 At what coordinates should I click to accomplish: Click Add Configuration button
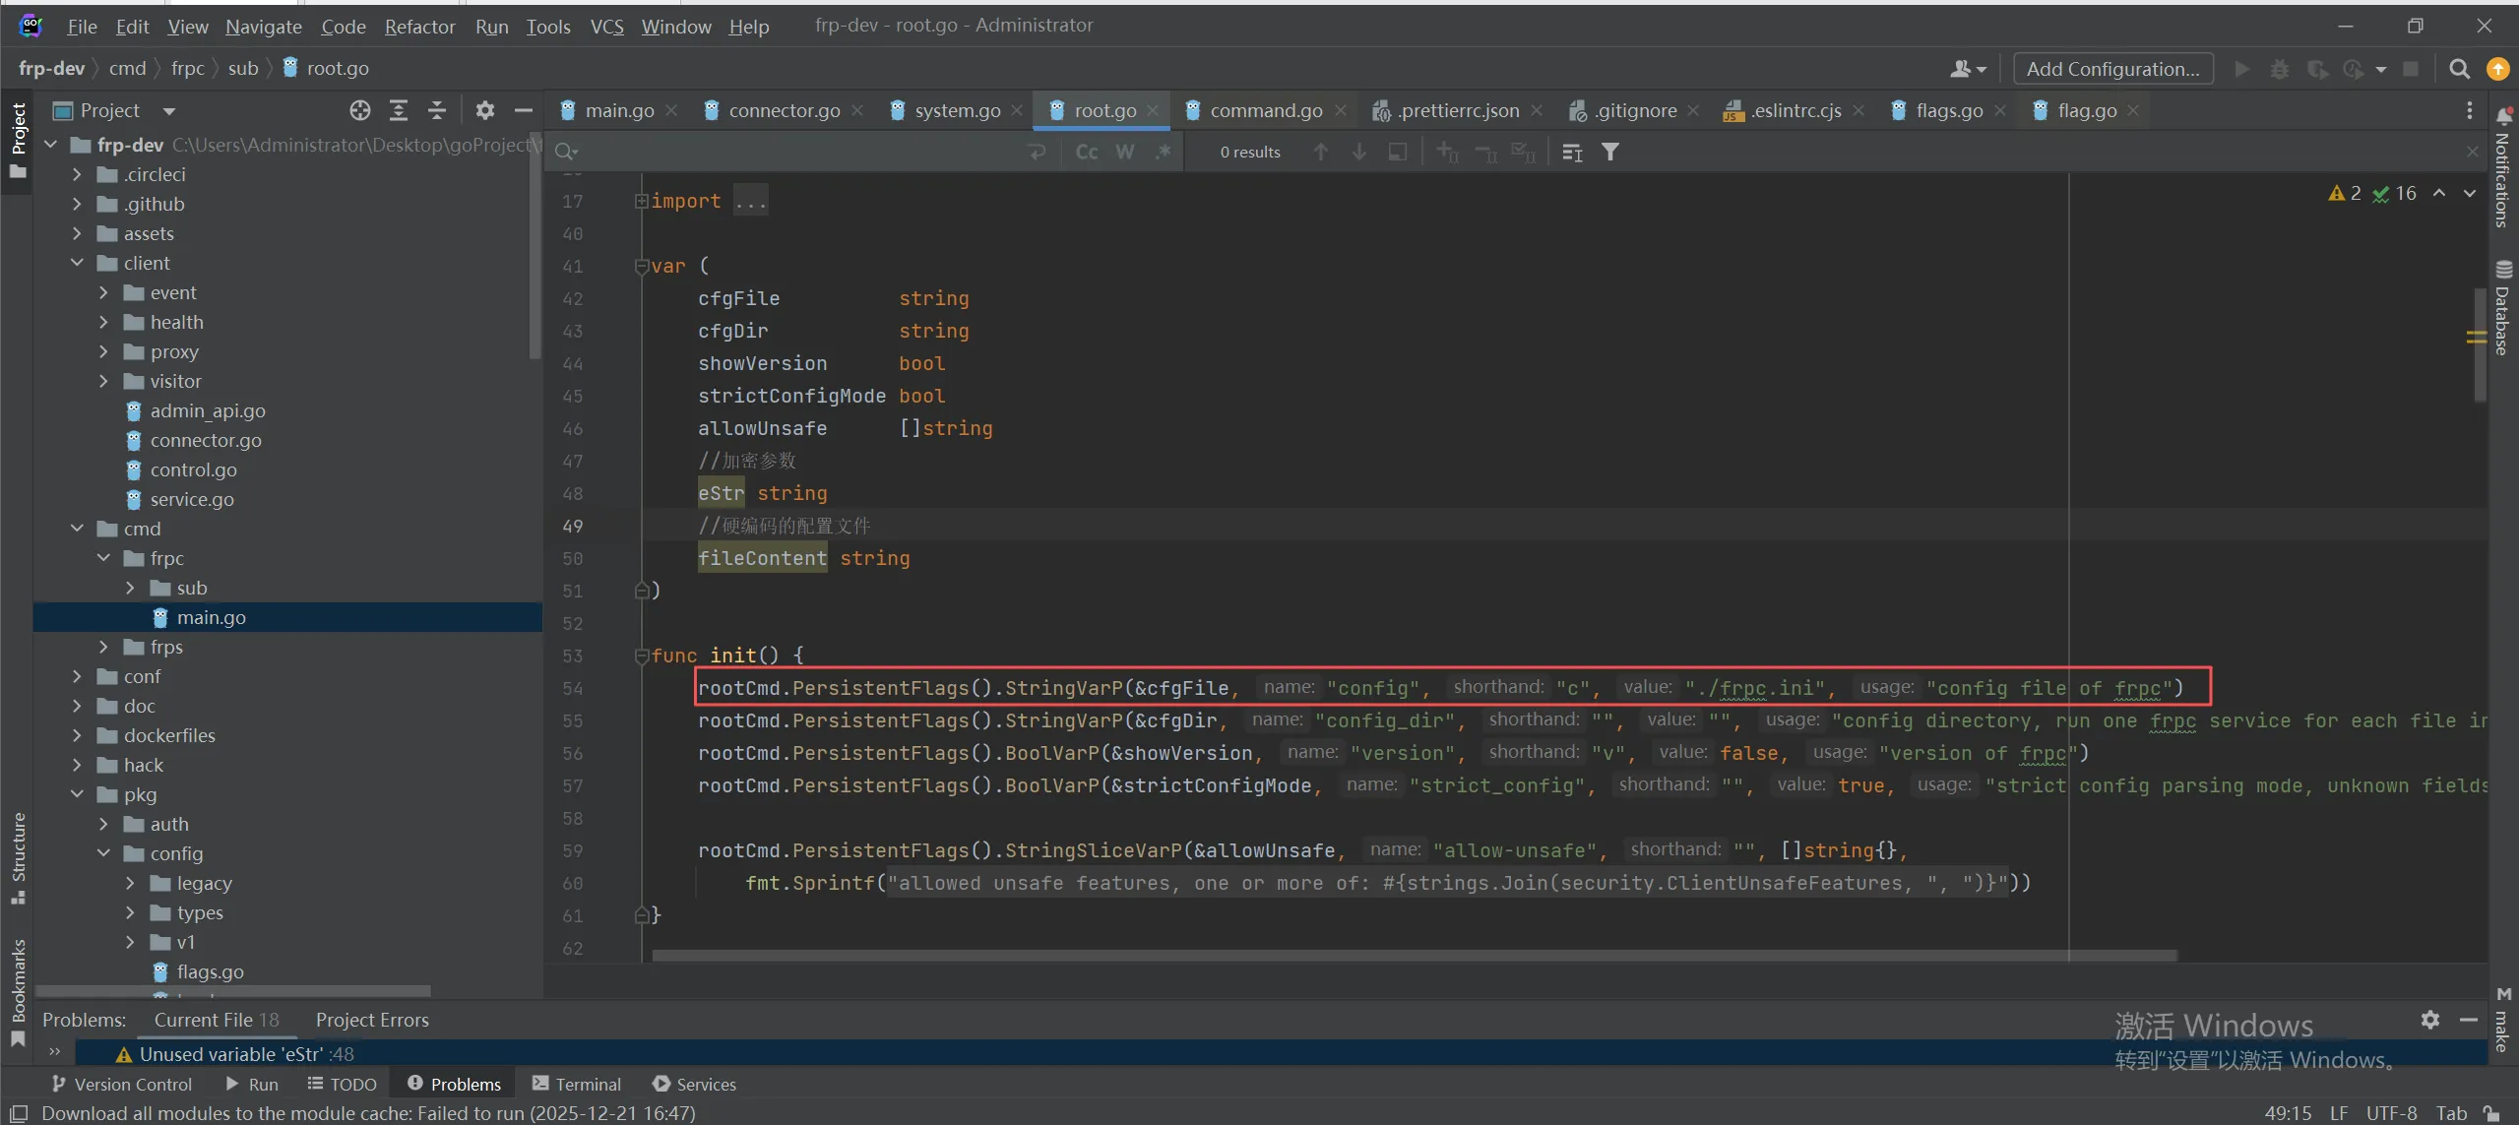[x=2112, y=69]
